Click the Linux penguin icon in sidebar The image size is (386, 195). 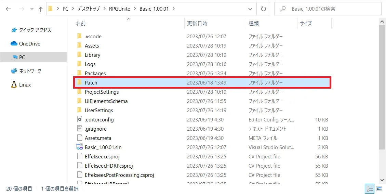pos(14,85)
